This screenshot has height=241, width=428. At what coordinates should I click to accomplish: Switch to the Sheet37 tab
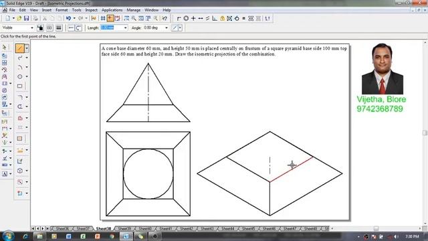tap(83, 228)
